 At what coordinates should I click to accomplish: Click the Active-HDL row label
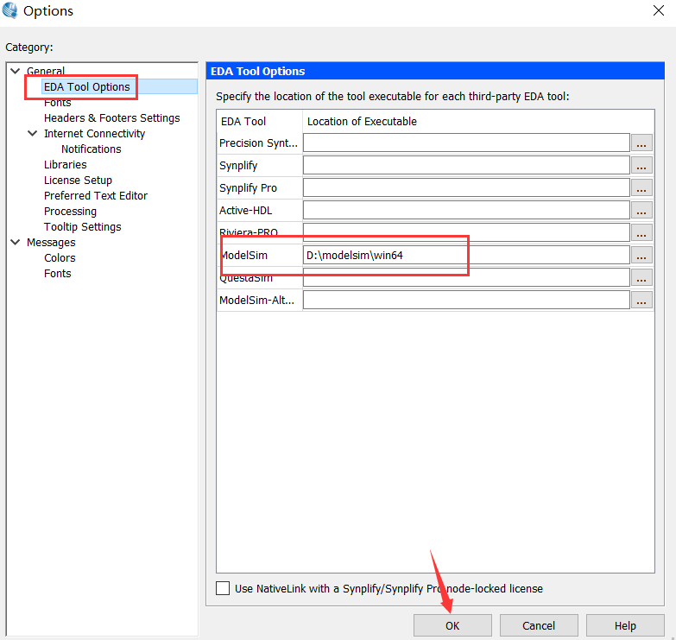pos(245,211)
